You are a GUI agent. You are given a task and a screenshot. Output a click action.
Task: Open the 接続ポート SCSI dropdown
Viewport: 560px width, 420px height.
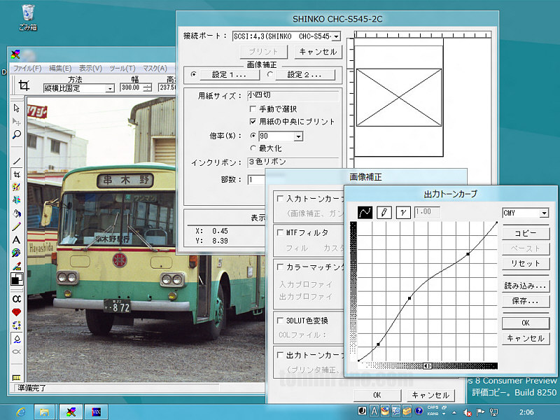point(336,36)
